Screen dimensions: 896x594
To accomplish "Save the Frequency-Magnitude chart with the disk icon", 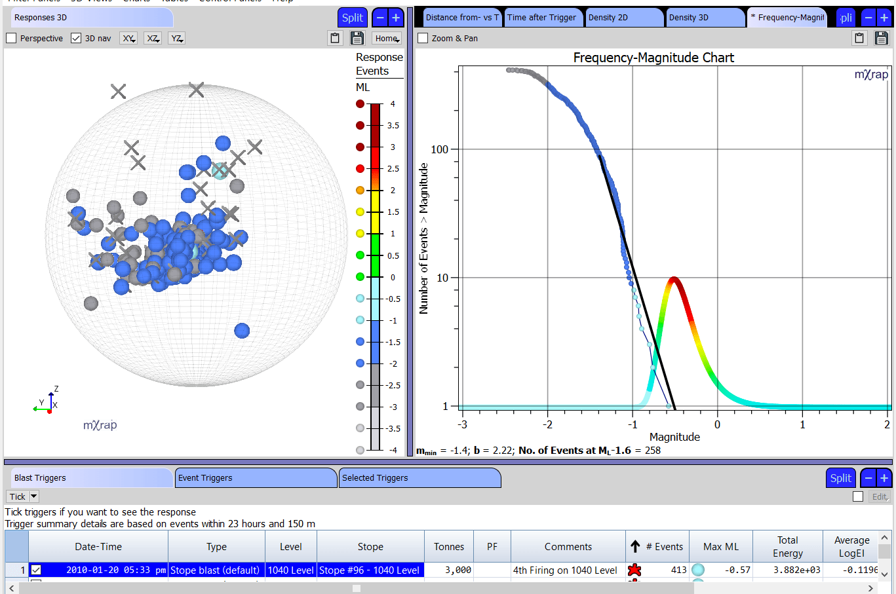I will tap(881, 38).
